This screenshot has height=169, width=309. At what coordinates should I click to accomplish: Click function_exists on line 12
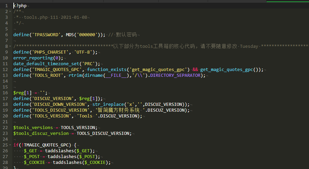point(107,70)
